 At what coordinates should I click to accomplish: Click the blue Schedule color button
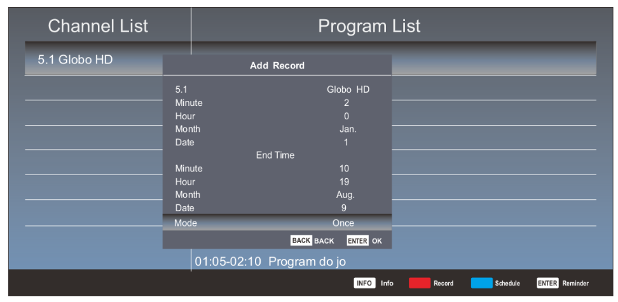(x=481, y=283)
